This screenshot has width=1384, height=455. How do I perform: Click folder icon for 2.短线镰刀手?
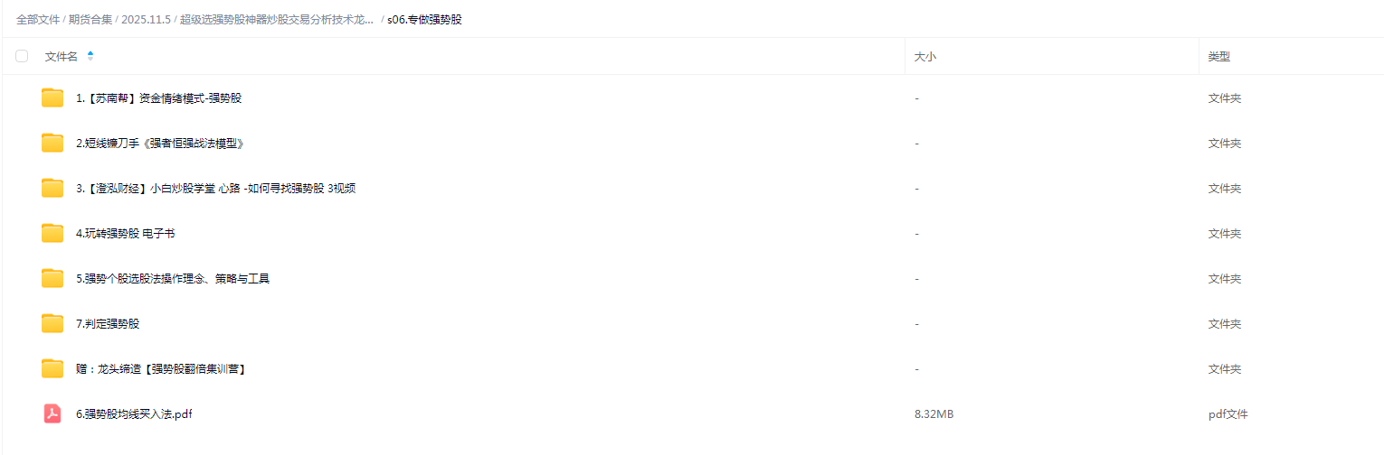(x=52, y=143)
